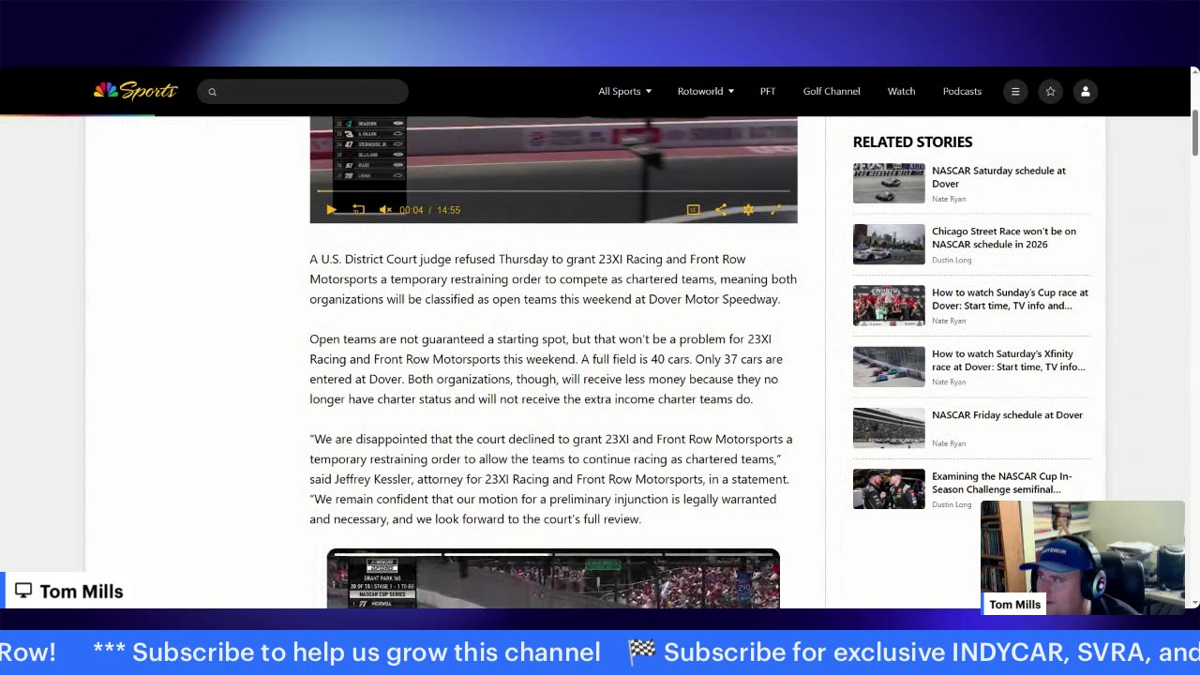This screenshot has height=675, width=1200.
Task: Open 'NASCAR Saturday schedule at Dover' story
Action: coord(998,177)
